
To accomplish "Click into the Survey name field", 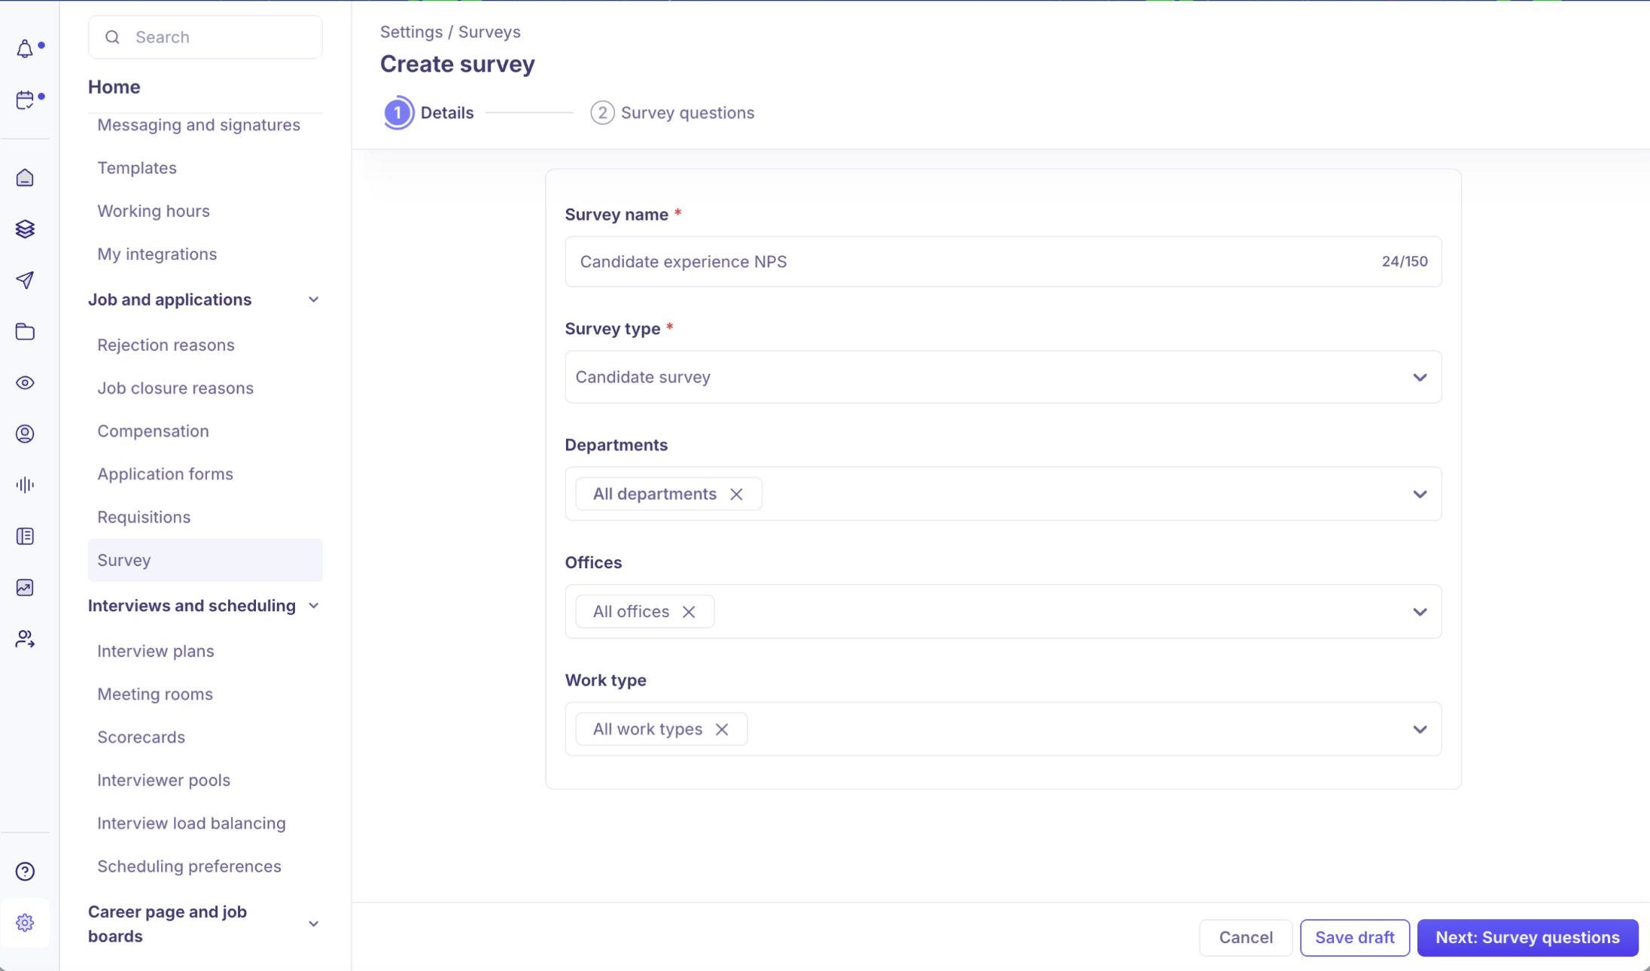I will (x=1003, y=261).
